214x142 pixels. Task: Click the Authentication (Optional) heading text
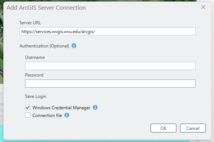(x=44, y=46)
